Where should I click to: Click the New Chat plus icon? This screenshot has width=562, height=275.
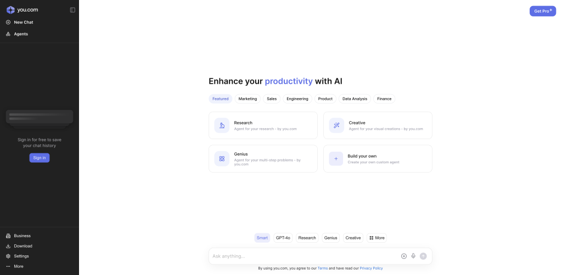(x=8, y=22)
